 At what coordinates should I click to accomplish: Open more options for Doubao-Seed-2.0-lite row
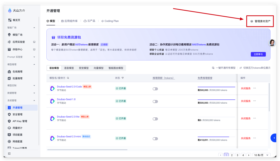255,118
